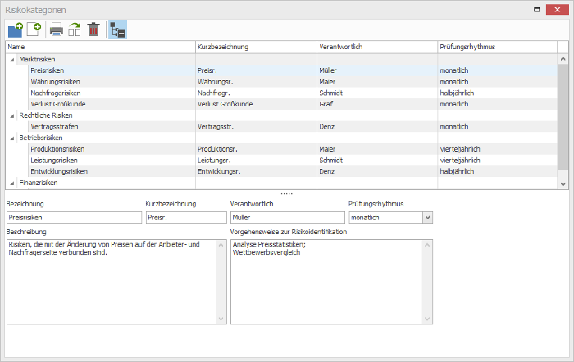Click the Vorgehensweise box up scroll arrow

(x=427, y=245)
